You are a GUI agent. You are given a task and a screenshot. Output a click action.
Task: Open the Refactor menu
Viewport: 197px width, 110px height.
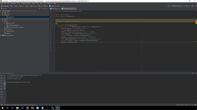[29, 3]
